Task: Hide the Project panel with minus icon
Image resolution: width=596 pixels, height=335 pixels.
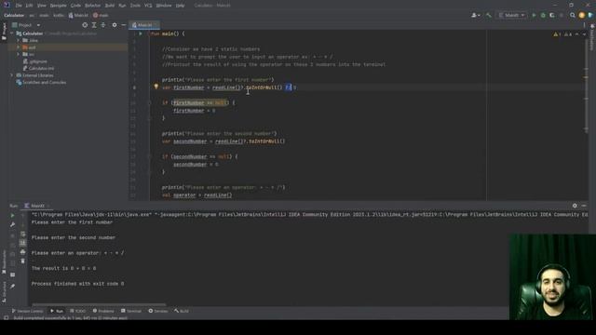Action: tap(124, 25)
